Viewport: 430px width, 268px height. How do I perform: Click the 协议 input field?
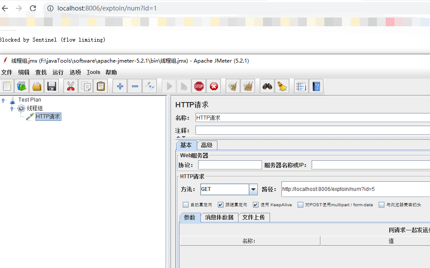coord(230,165)
